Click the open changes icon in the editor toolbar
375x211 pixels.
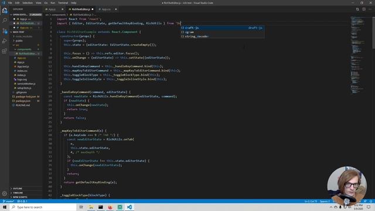pyautogui.click(x=357, y=9)
